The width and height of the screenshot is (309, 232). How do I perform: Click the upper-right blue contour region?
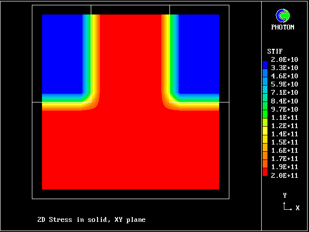tap(199, 53)
